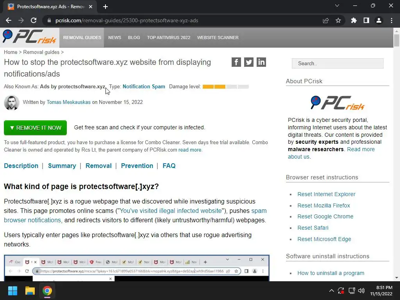The image size is (400, 300).
Task: Click the Home breadcrumb link
Action: point(11,52)
